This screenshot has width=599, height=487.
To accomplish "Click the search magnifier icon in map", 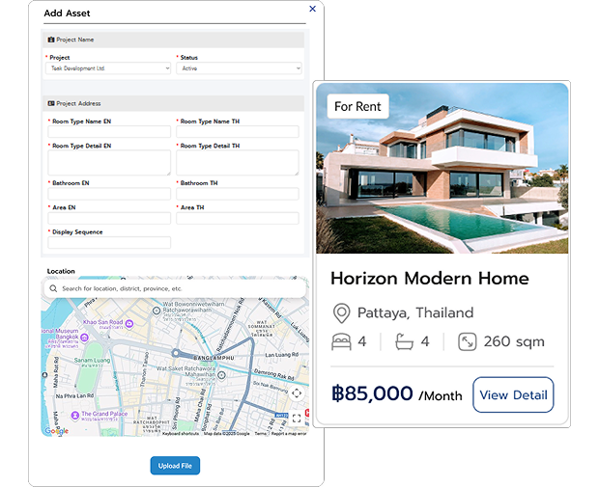I will [54, 288].
